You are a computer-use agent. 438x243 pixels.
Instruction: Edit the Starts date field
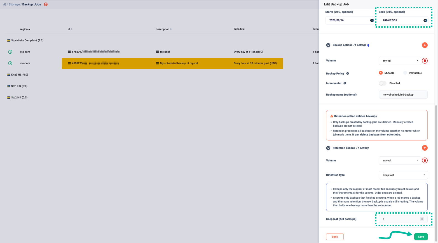coord(350,20)
